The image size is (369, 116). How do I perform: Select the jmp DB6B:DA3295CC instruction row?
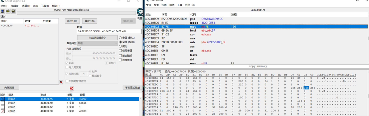pyautogui.click(x=256, y=19)
